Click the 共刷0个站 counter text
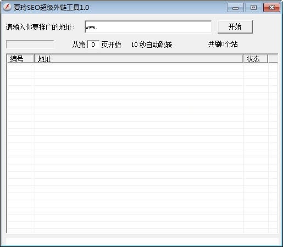The image size is (283, 247). (223, 44)
